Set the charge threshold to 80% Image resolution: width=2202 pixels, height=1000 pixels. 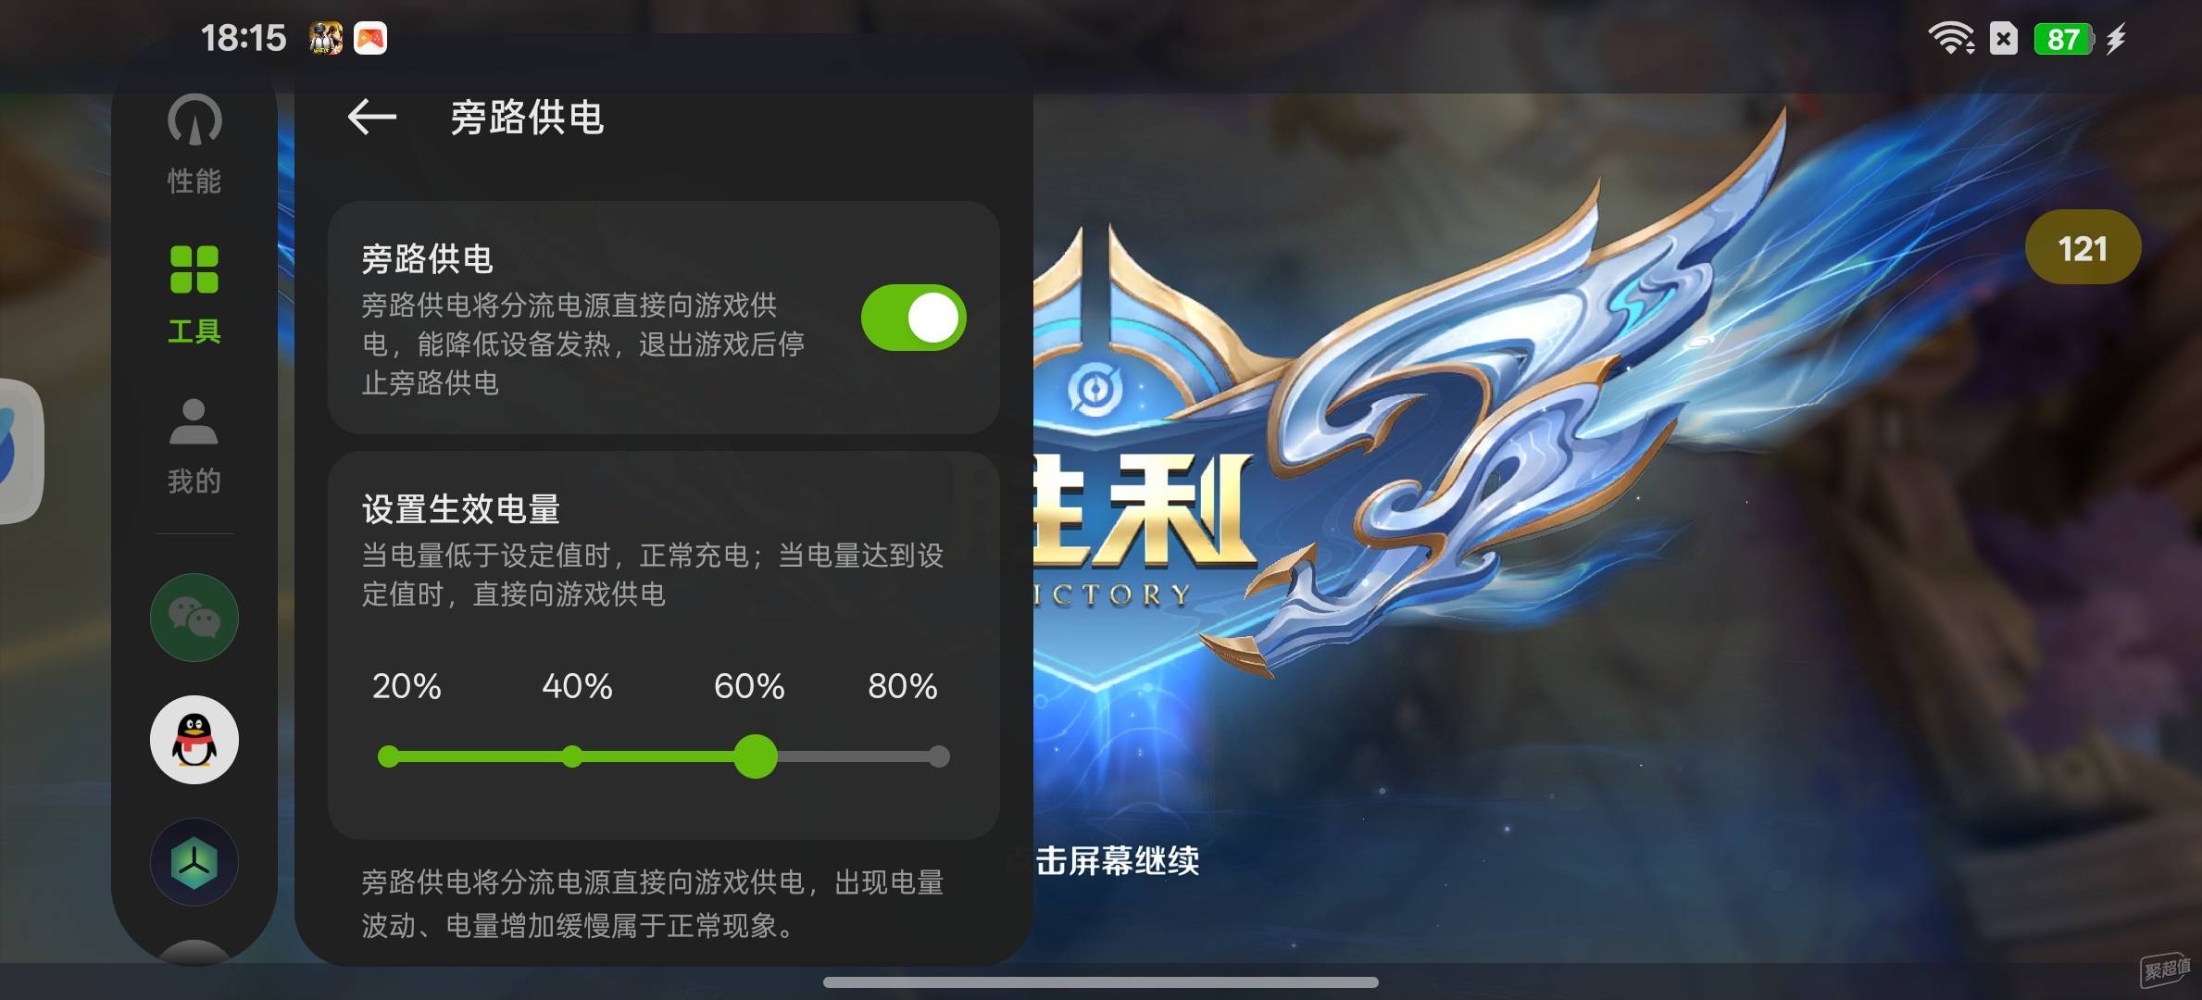[939, 756]
